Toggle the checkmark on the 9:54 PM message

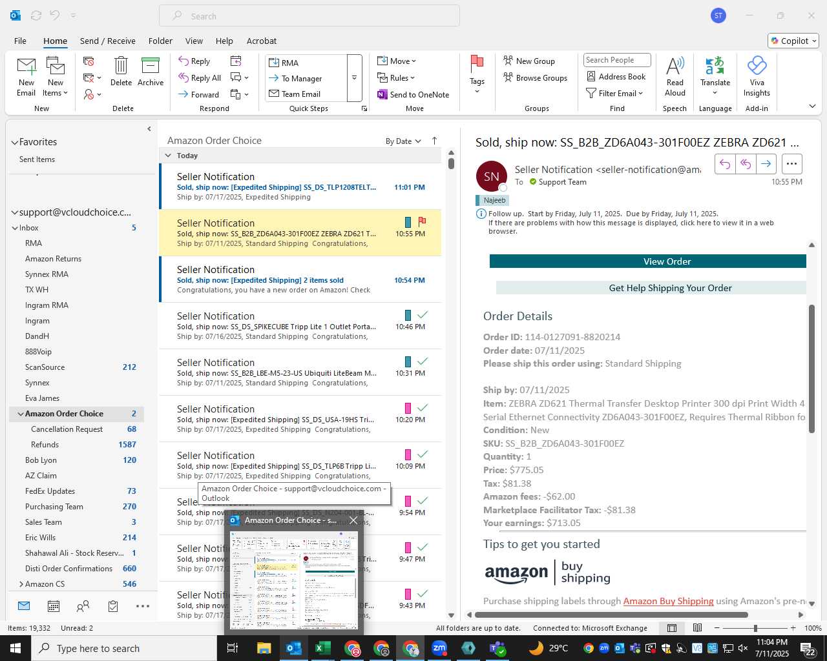click(x=423, y=500)
